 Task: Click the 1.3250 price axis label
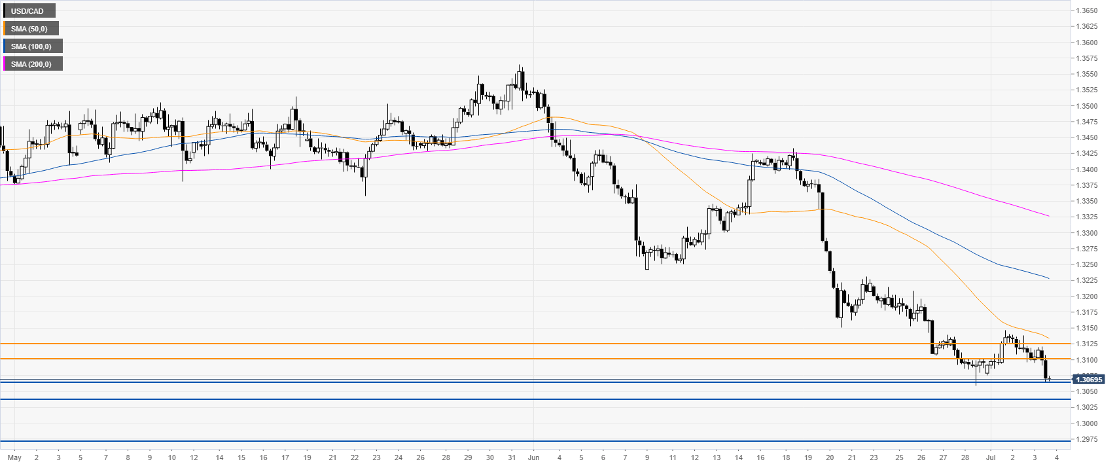(x=1087, y=264)
